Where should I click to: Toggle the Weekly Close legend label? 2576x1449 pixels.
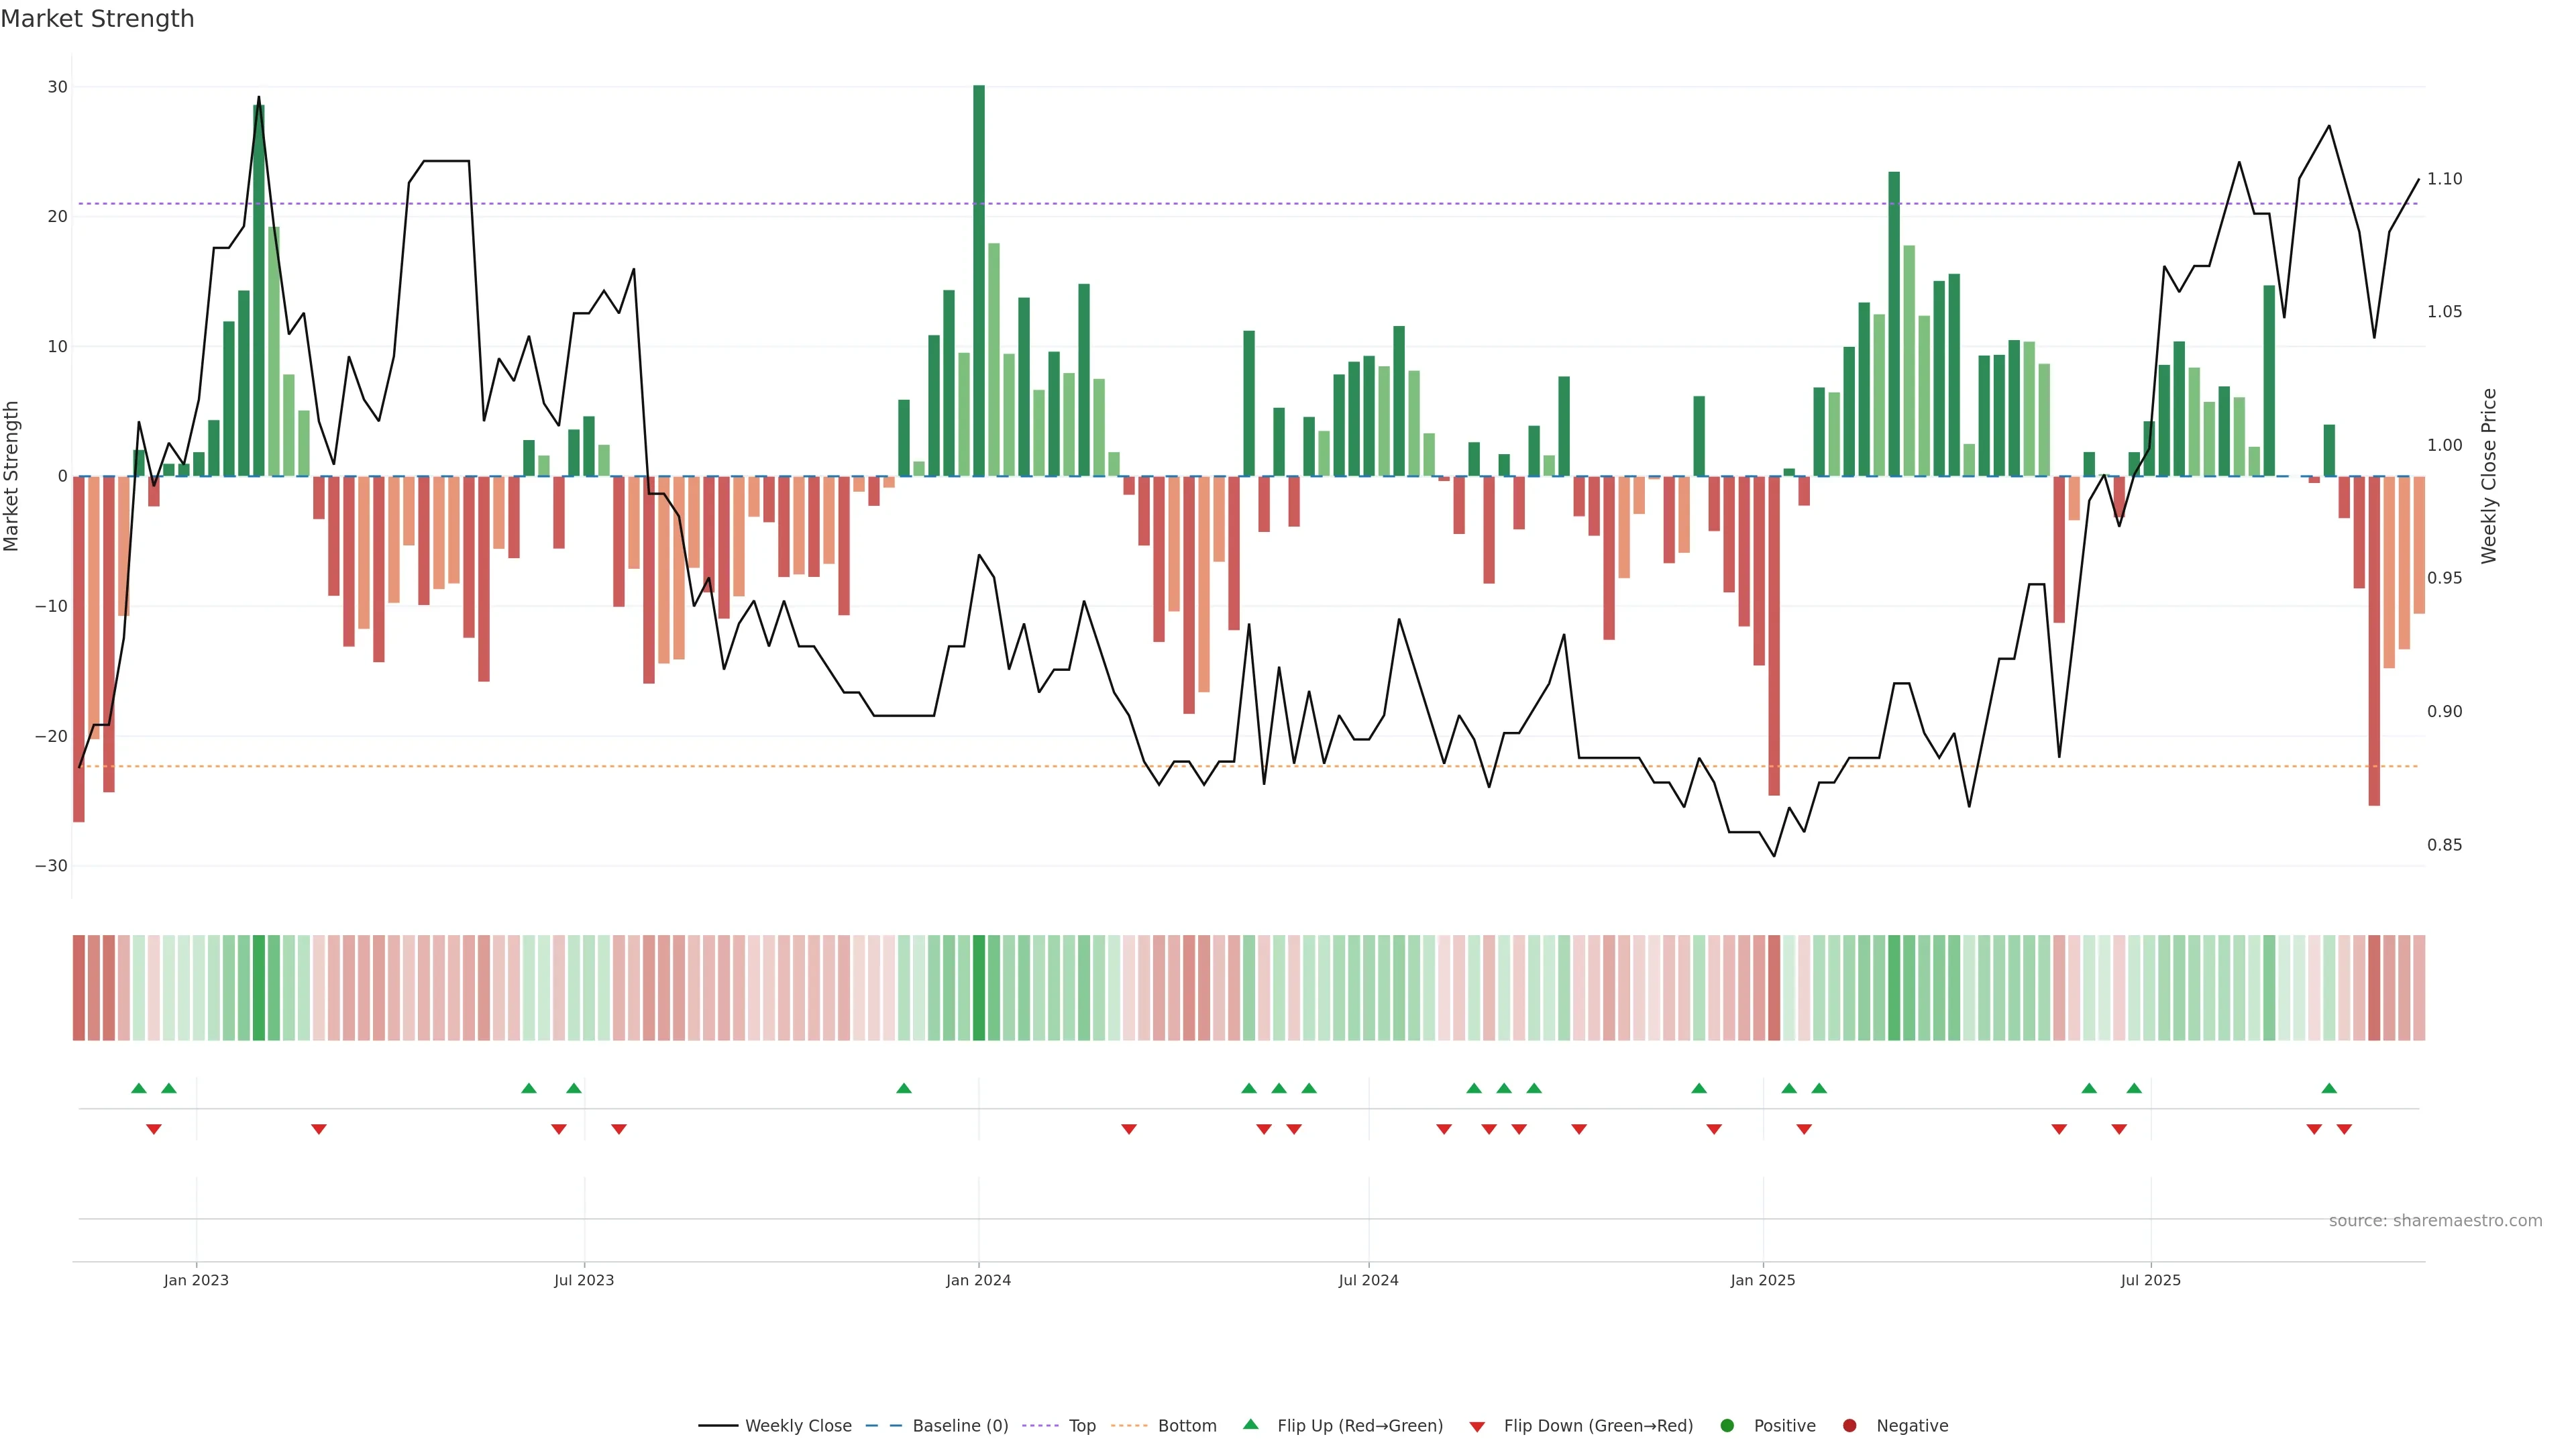click(x=798, y=1425)
